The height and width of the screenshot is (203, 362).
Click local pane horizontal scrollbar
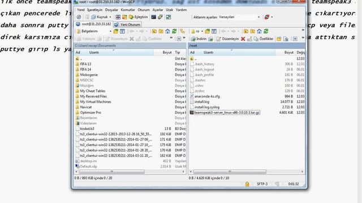(112, 171)
